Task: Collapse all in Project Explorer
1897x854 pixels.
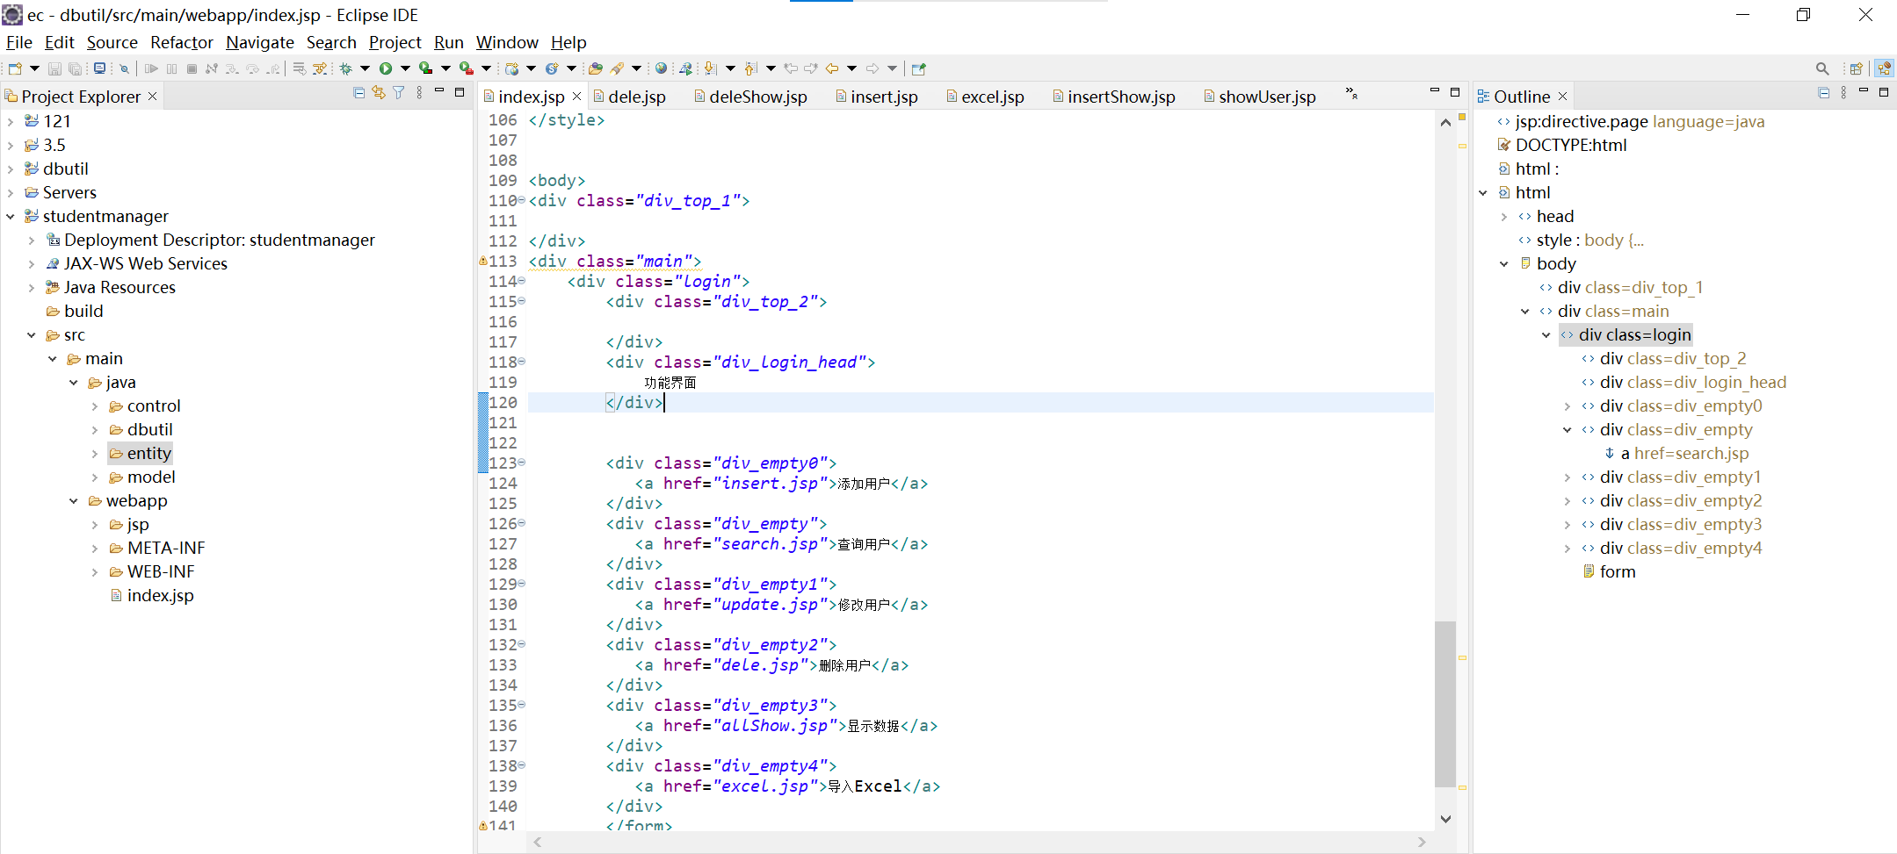Action: pos(358,92)
